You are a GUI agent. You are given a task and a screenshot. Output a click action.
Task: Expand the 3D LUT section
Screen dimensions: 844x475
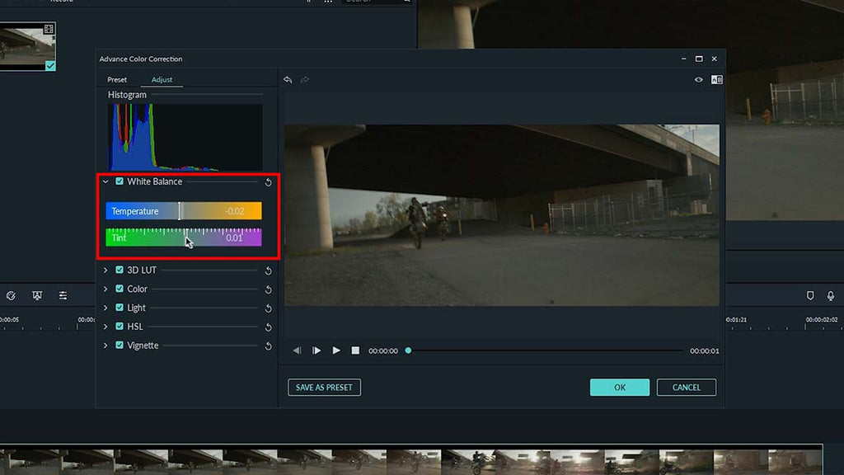coord(105,270)
